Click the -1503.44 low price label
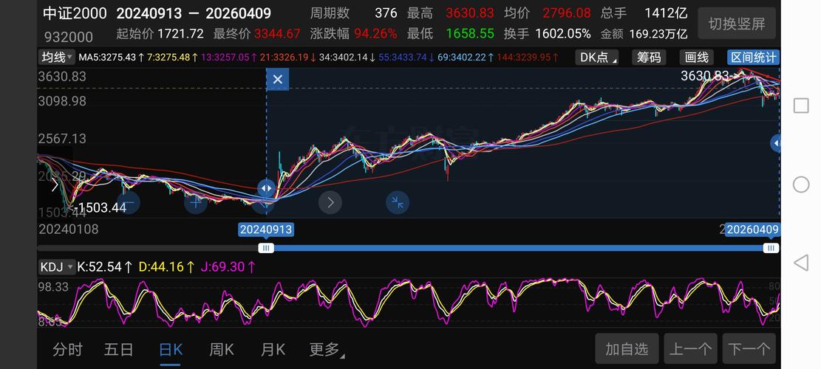Screen dimensions: 821x369 pos(101,207)
